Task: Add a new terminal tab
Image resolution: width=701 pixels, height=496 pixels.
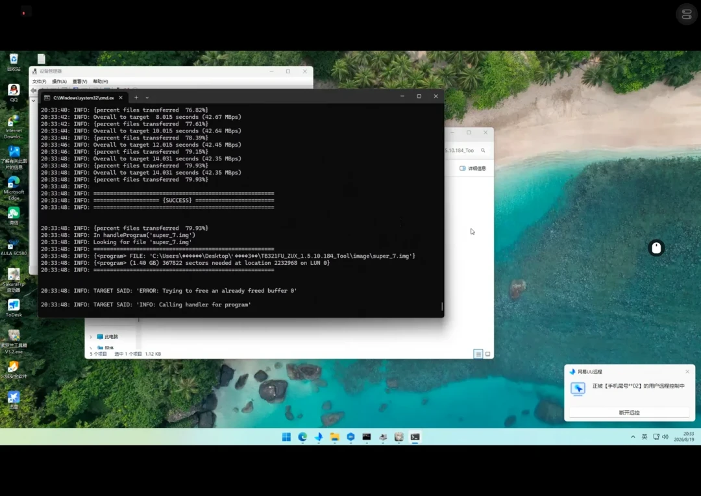Action: 136,97
